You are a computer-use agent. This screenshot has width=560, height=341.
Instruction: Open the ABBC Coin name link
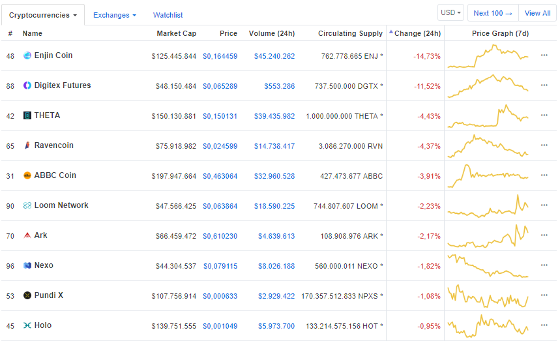click(x=55, y=175)
